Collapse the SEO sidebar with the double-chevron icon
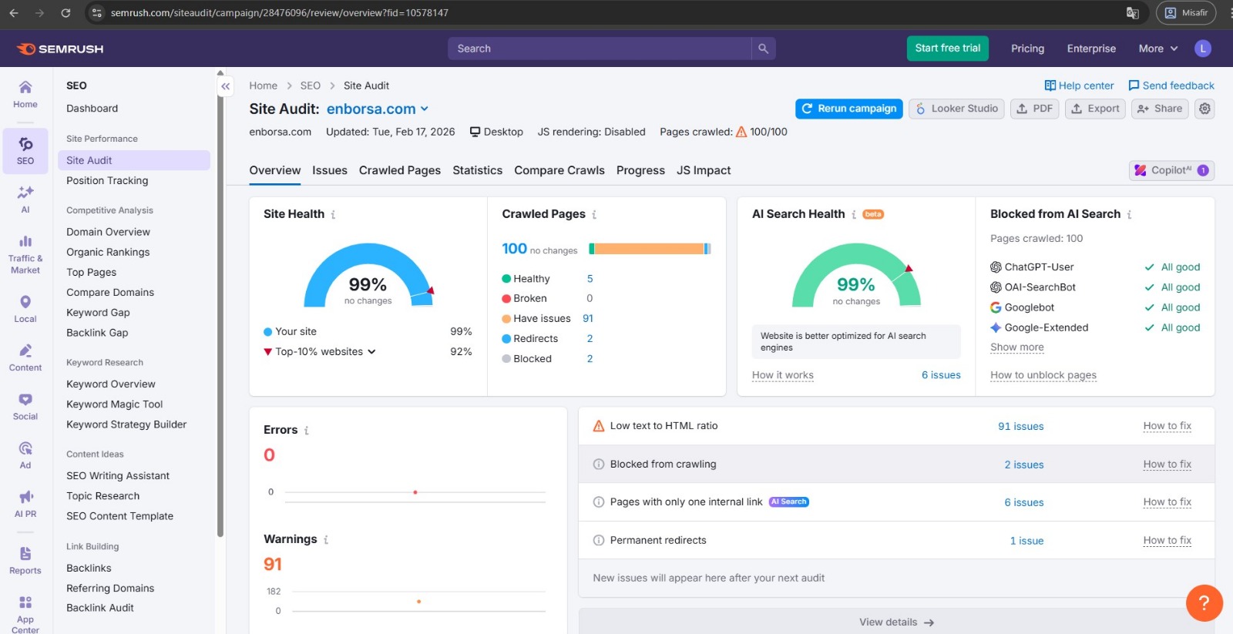The image size is (1233, 634). pos(225,86)
